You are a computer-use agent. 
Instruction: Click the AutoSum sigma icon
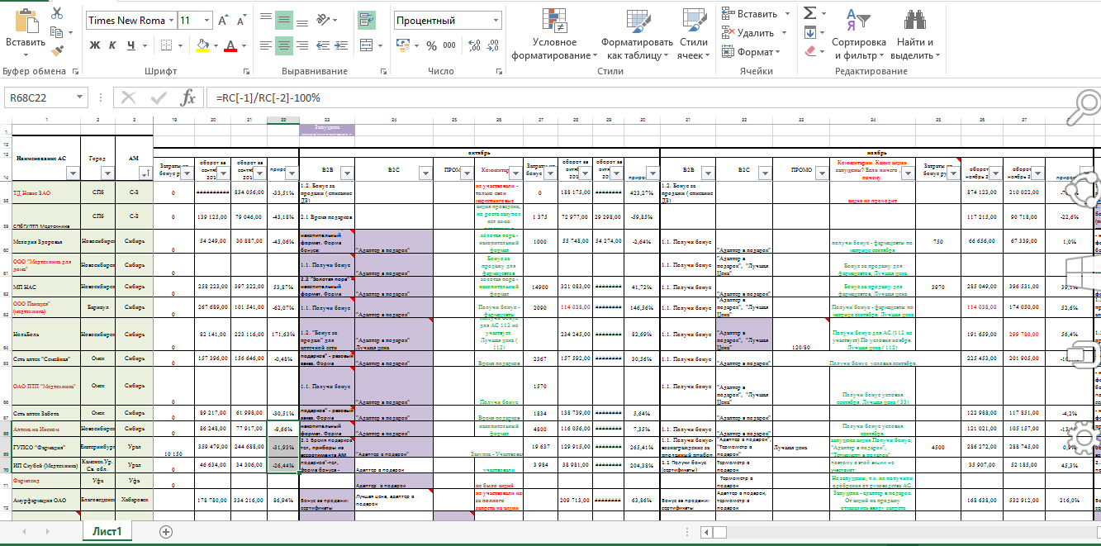tap(809, 13)
